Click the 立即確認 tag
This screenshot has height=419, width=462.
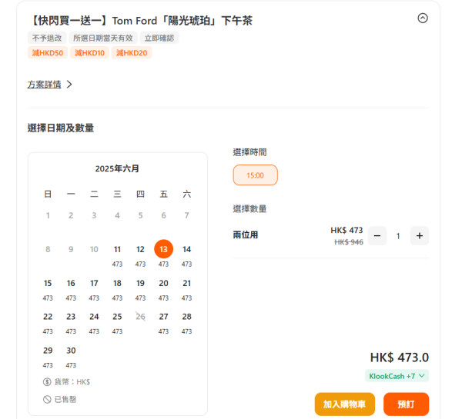[159, 38]
